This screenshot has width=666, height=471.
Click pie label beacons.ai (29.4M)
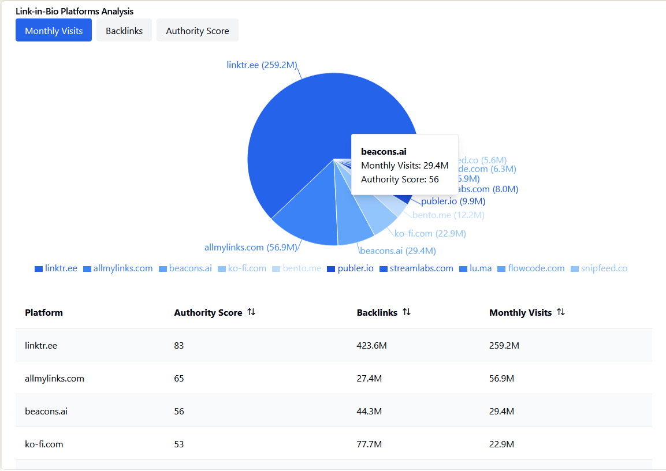[x=398, y=251]
